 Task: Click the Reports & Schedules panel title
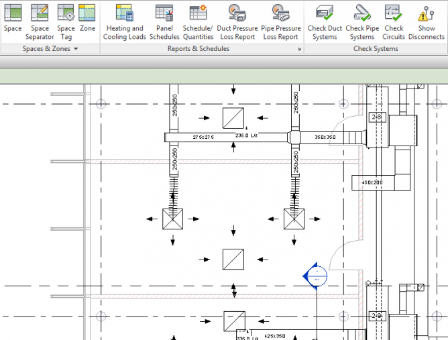(199, 49)
